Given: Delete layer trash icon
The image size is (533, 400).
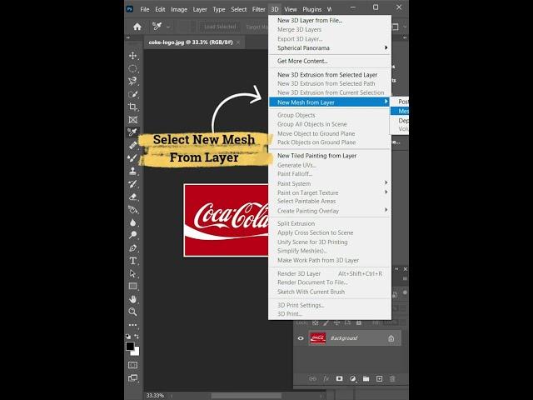Looking at the screenshot, I should coord(392,378).
